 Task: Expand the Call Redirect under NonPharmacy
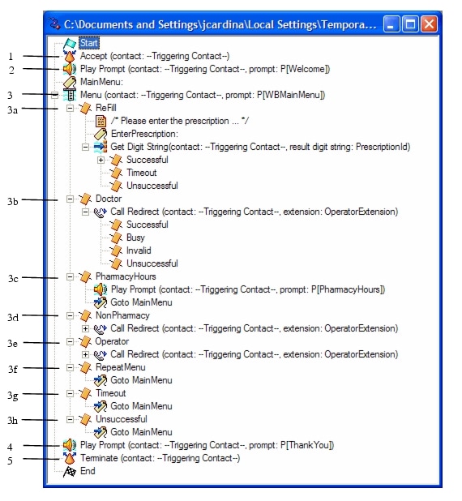[x=85, y=329]
